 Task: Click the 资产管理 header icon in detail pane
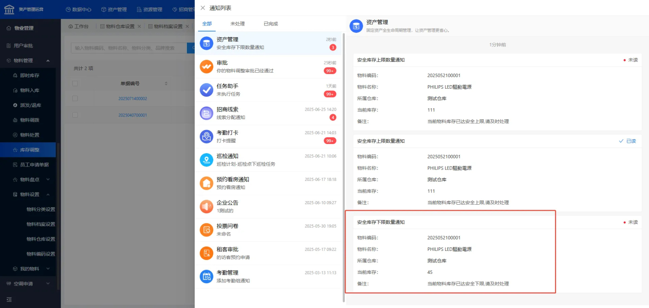[x=356, y=26]
